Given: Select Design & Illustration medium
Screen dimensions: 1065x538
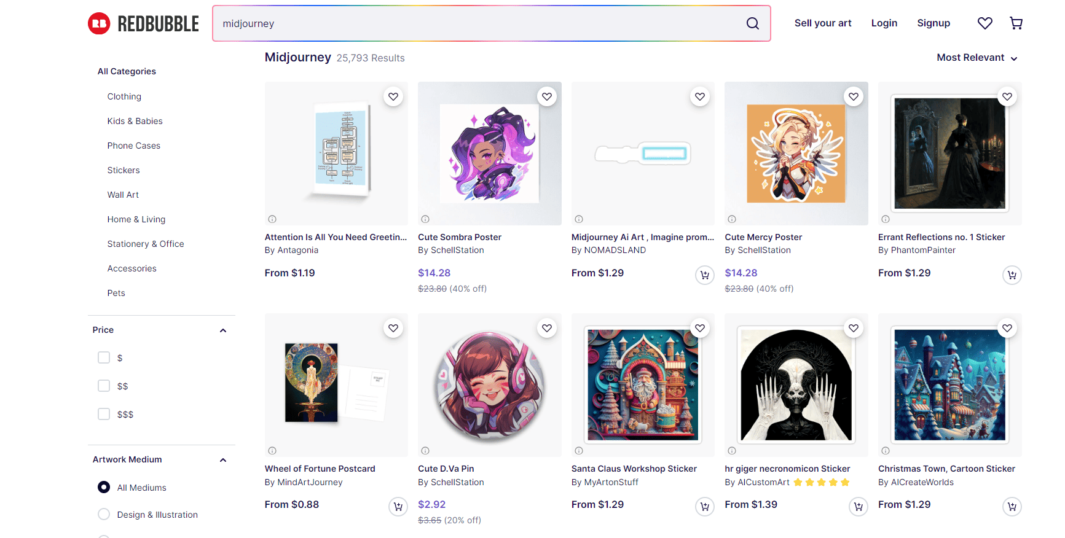Looking at the screenshot, I should (104, 515).
